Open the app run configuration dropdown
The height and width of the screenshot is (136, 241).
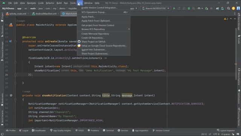click(134, 8)
